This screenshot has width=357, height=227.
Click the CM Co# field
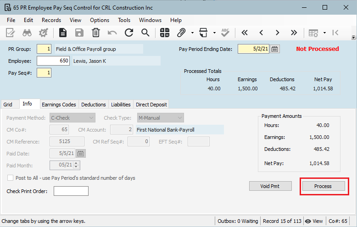(x=59, y=130)
